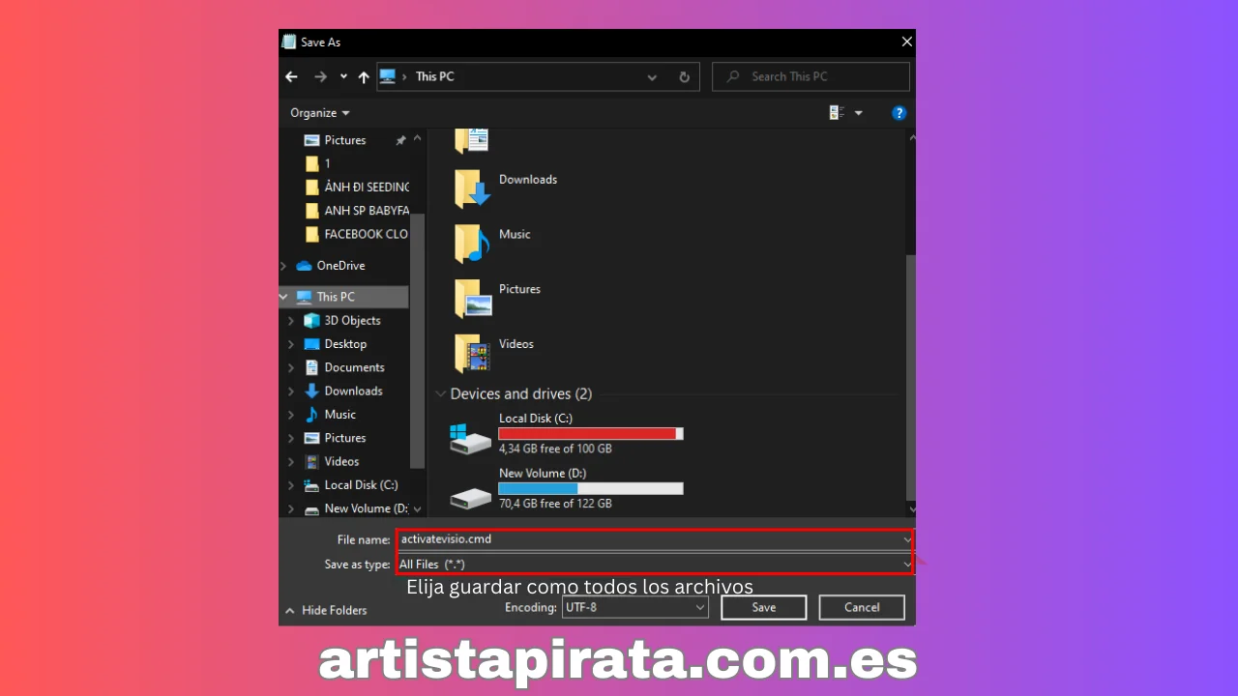Click the File name input field
Viewport: 1238px width, 696px height.
pos(648,539)
